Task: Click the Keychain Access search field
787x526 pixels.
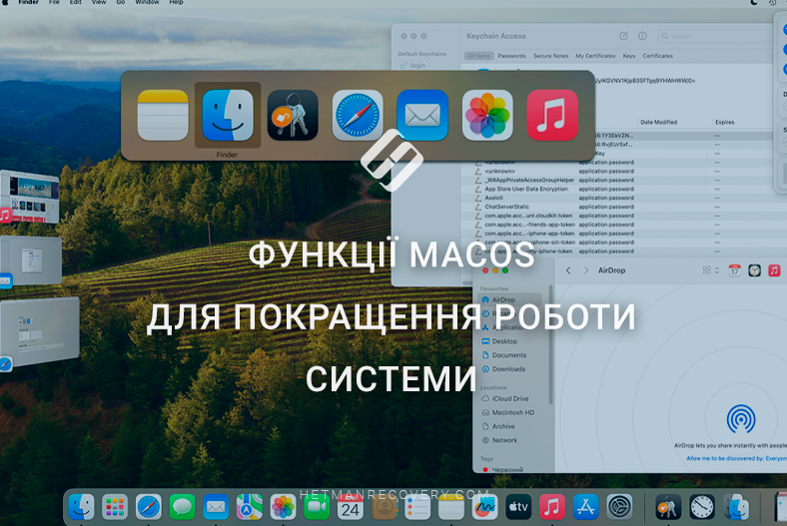Action: (721, 36)
